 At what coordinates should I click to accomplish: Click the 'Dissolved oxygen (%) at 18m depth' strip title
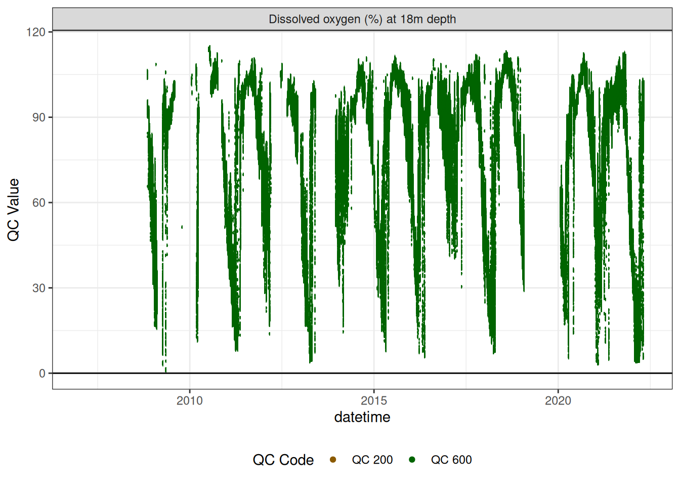[x=362, y=19]
